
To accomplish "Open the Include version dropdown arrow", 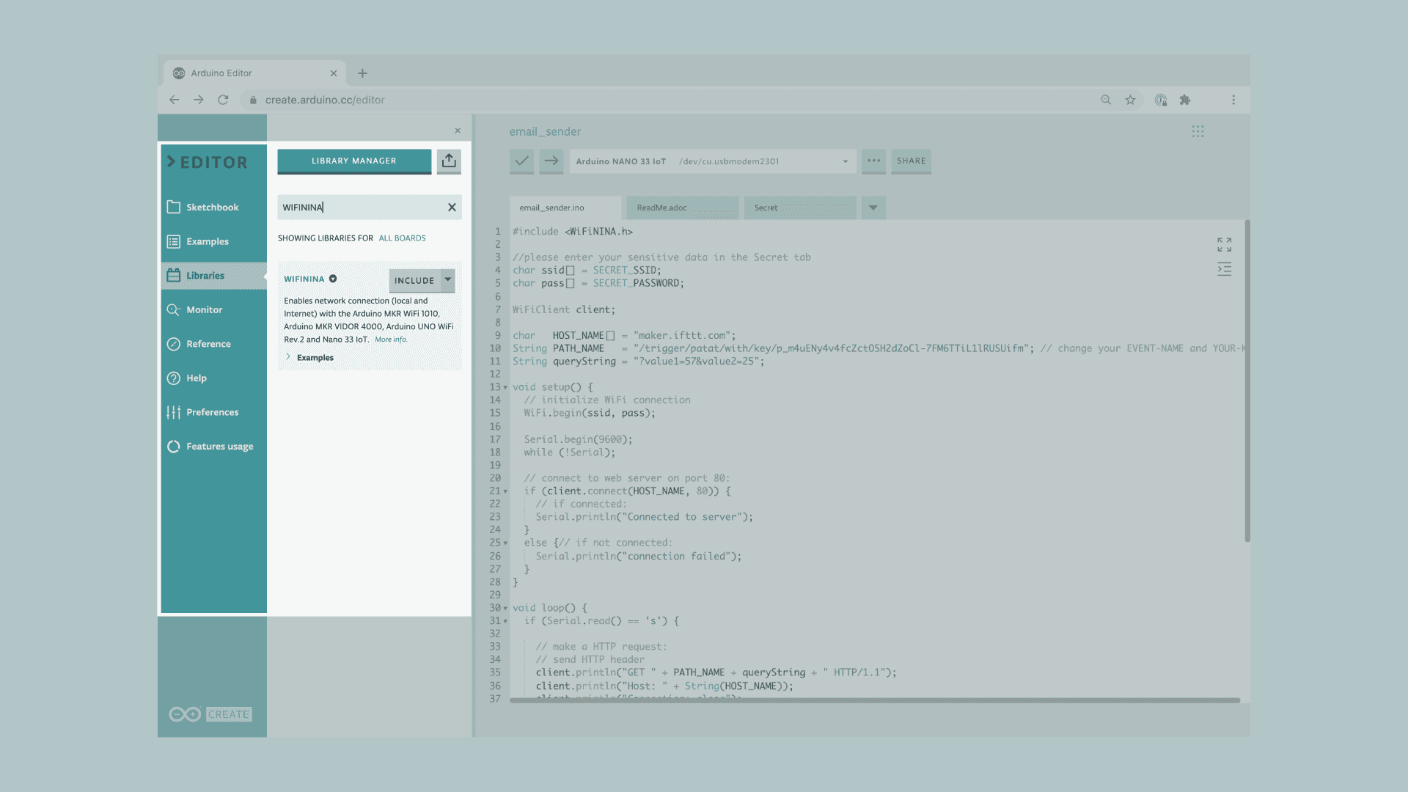I will pos(447,280).
